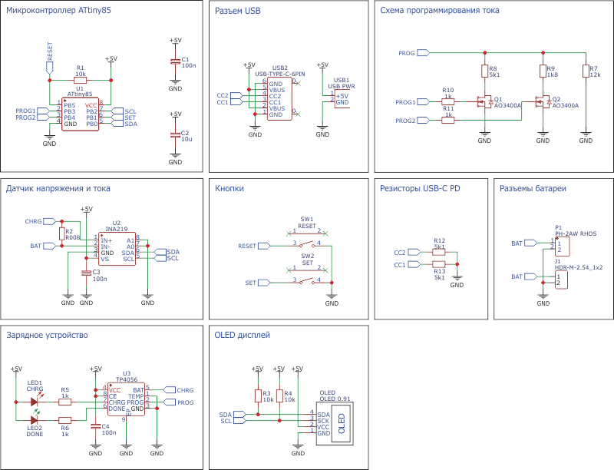The height and width of the screenshot is (470, 614).
Task: Click the Схема программирования тока title
Action: [439, 10]
